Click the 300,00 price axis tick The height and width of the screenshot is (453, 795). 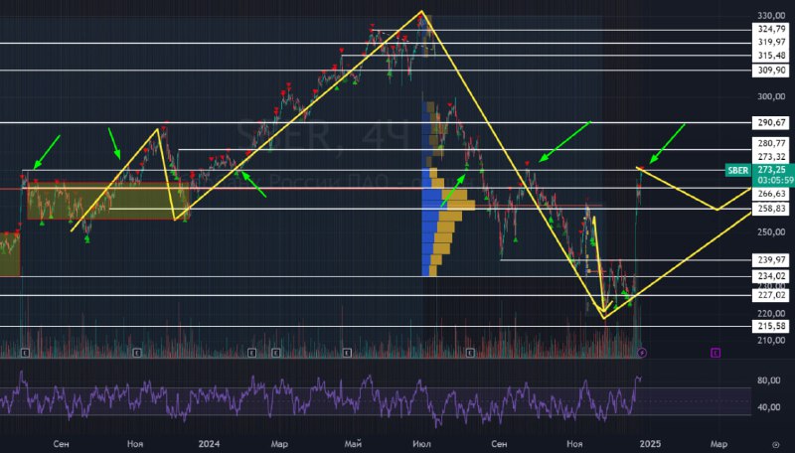pos(771,96)
